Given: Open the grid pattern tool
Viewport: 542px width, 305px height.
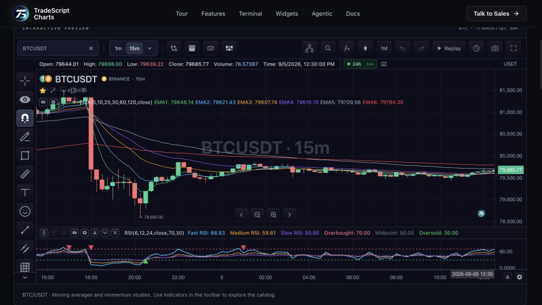Looking at the screenshot, I should point(25,267).
